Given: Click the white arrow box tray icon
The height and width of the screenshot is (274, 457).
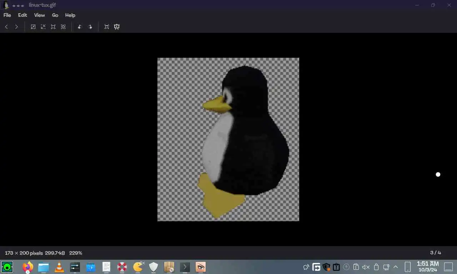Looking at the screenshot, I should click(316, 267).
